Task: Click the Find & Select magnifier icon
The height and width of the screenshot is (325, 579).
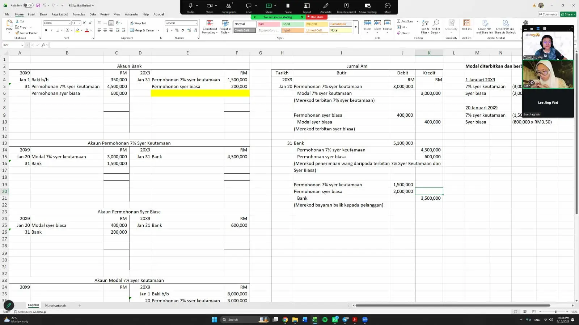Action: tap(436, 23)
